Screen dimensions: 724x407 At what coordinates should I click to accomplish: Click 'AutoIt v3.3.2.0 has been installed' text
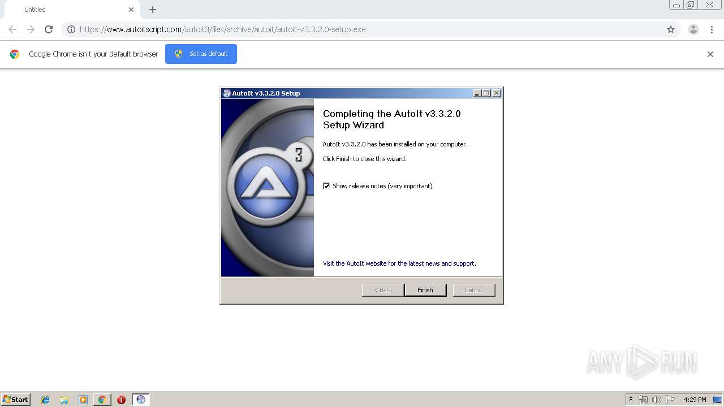tap(395, 144)
